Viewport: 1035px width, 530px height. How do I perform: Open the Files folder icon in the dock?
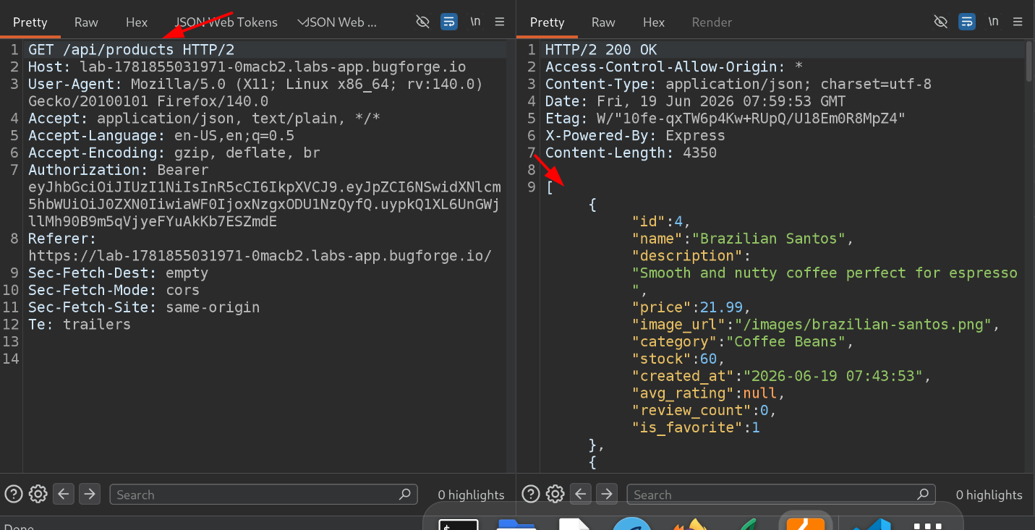tap(516, 525)
